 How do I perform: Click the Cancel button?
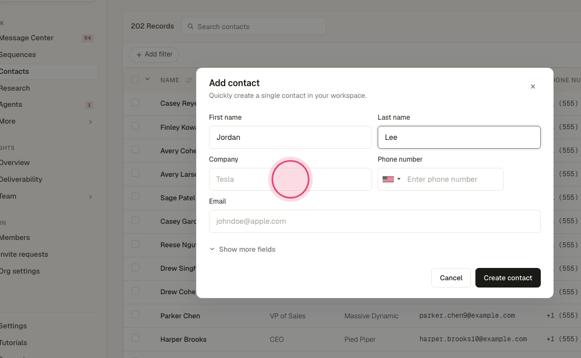451,278
